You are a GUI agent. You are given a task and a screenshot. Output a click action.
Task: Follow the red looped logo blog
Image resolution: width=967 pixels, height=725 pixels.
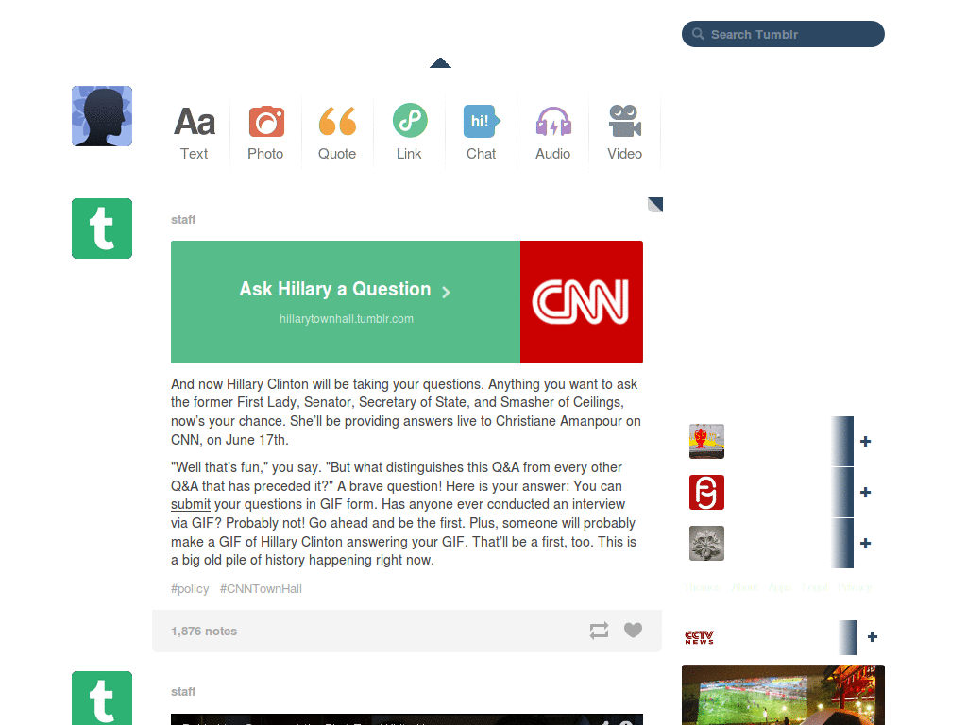(865, 492)
